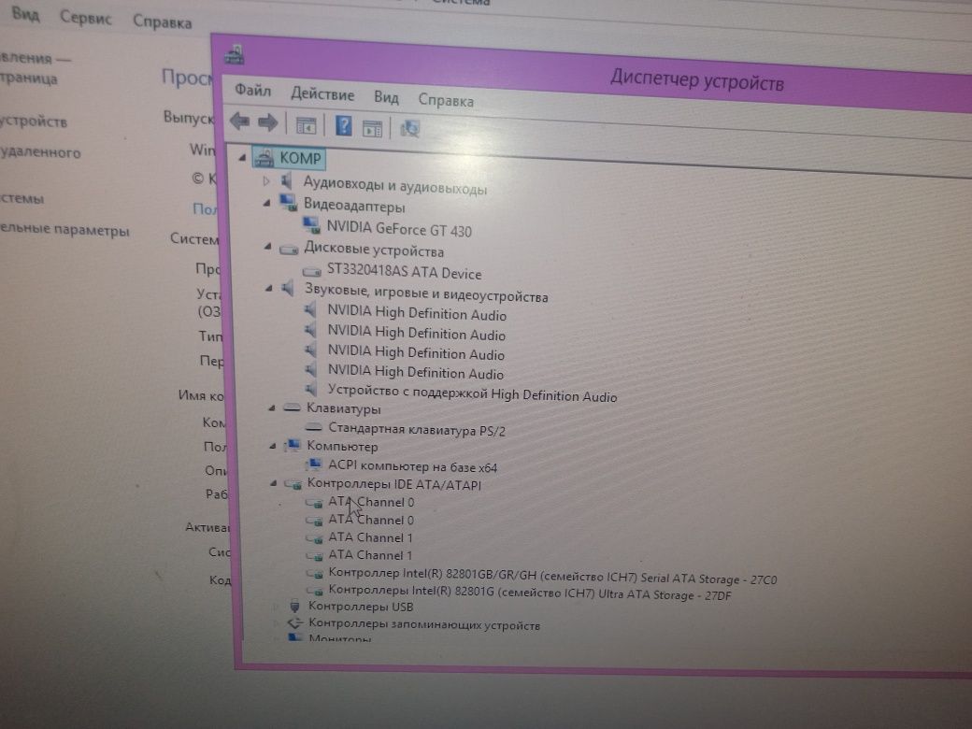Open the Действие menu
972x729 pixels.
point(322,94)
